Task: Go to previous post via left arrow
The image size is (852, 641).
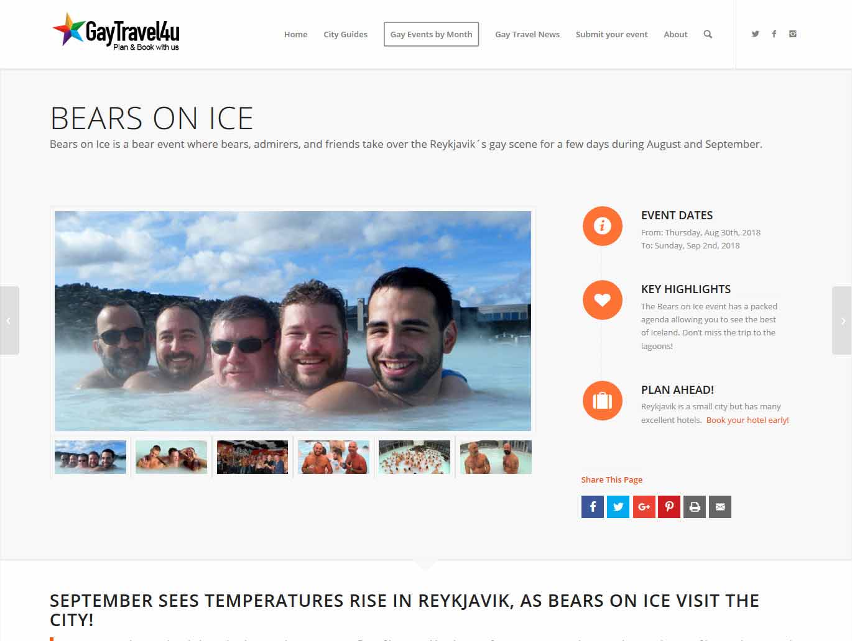Action: (9, 320)
